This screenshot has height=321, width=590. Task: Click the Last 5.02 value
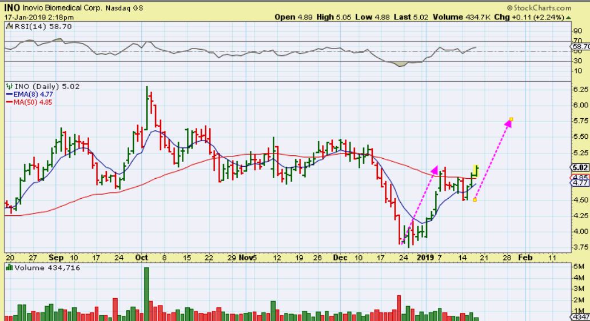(x=411, y=17)
